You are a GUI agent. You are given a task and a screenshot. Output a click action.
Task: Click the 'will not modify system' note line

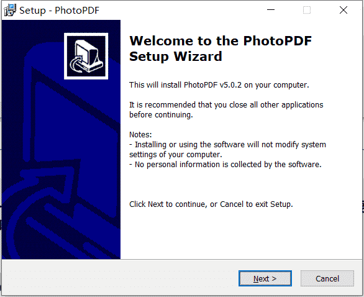click(x=227, y=145)
